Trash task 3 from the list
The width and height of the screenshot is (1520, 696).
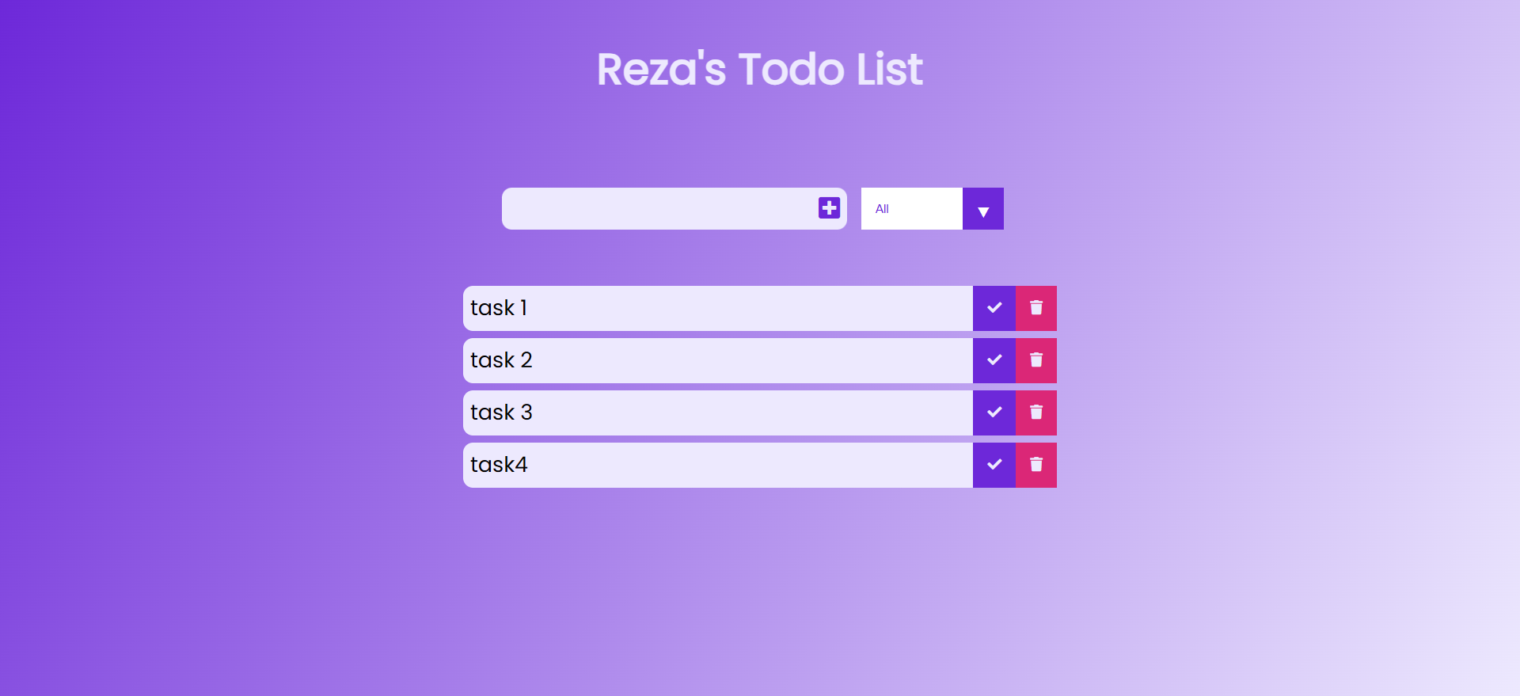point(1036,413)
